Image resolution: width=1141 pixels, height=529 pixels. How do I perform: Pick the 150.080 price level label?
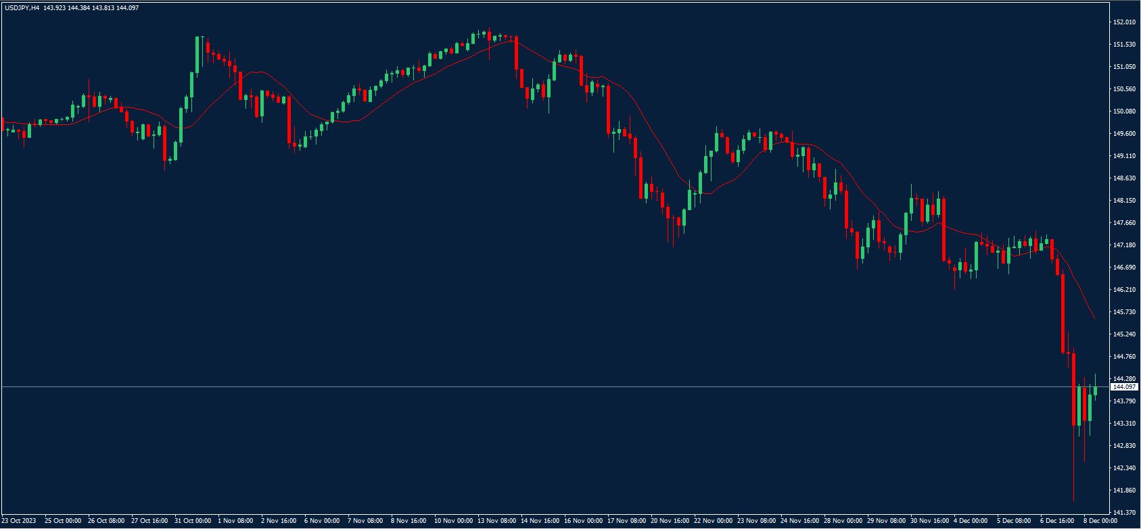click(x=1125, y=111)
